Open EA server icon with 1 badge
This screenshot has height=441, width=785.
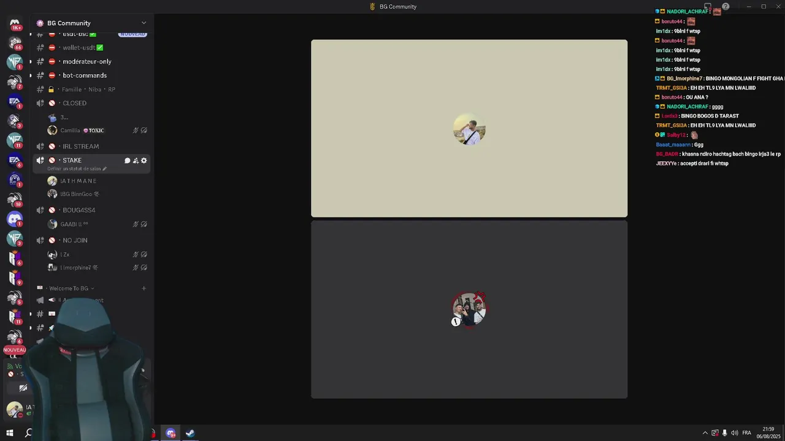point(15,101)
